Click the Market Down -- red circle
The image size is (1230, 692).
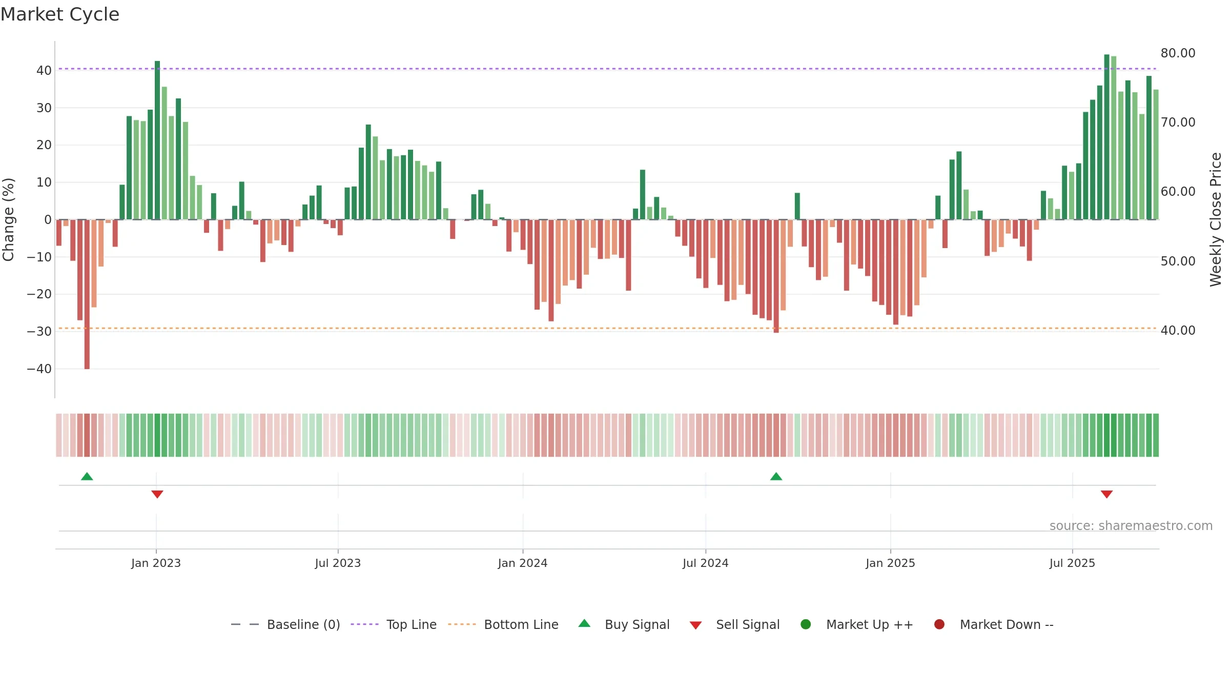[939, 624]
